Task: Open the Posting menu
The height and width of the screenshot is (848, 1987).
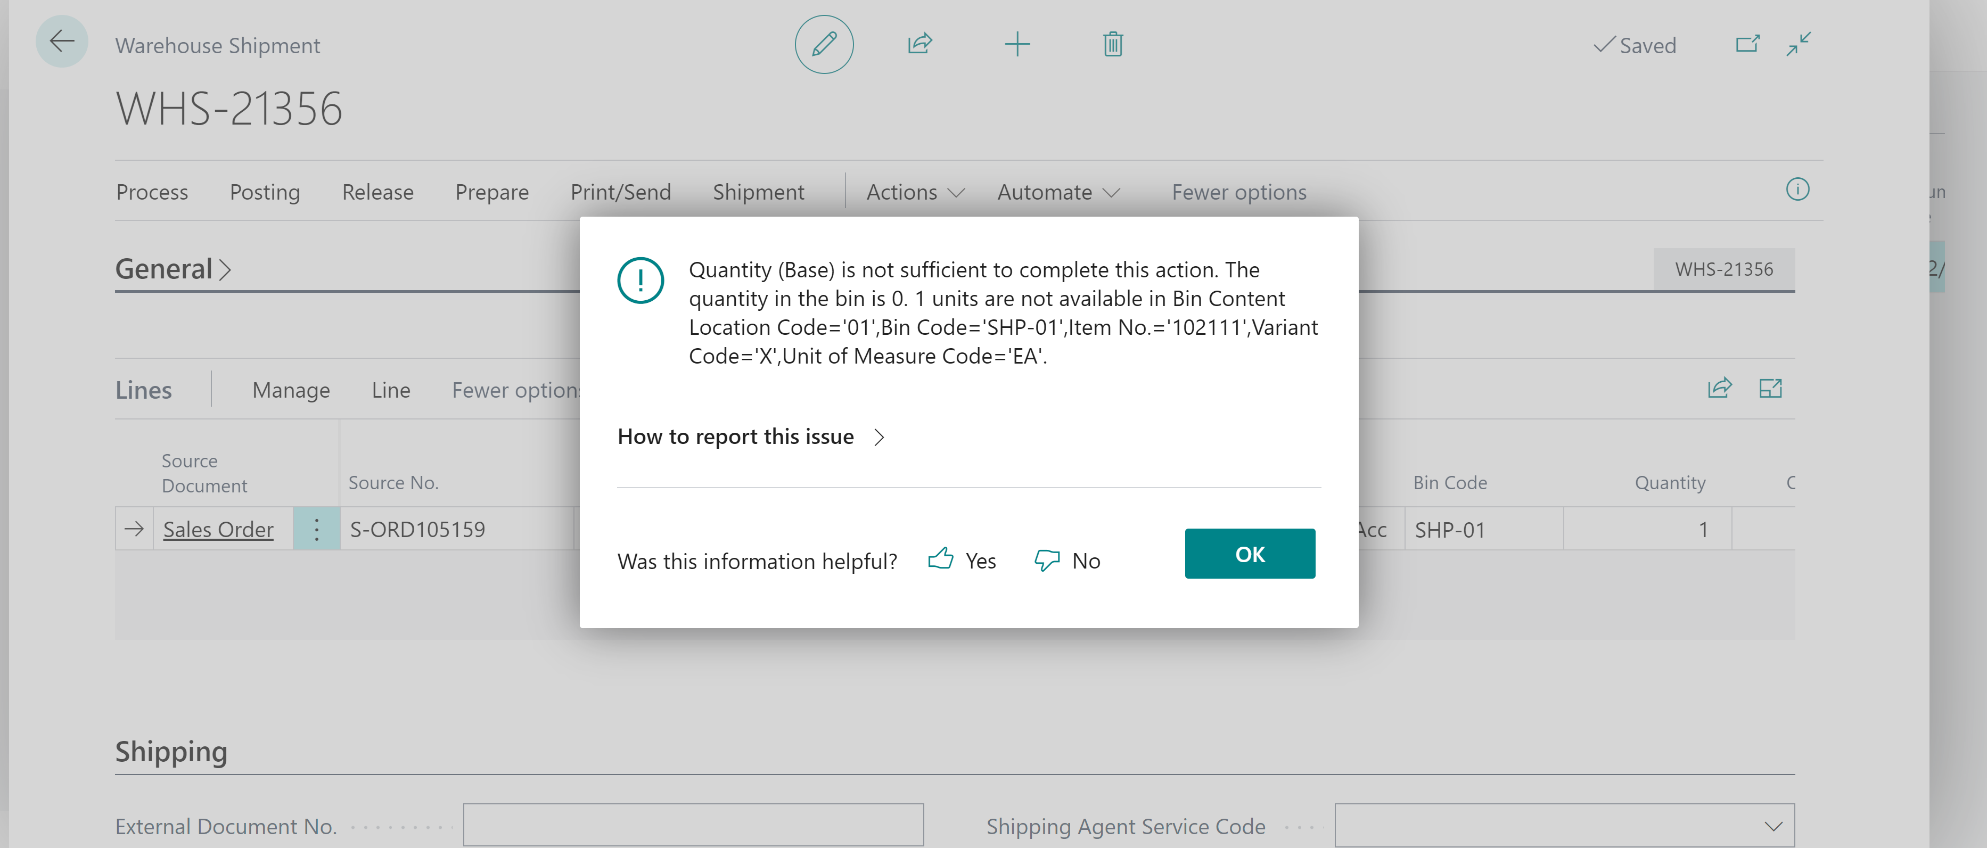Action: 265,192
